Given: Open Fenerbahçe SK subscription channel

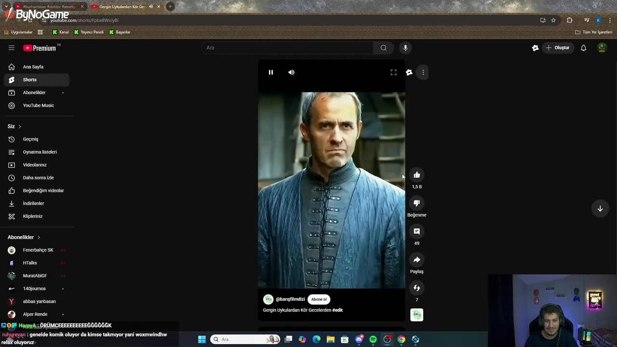Looking at the screenshot, I should 37,250.
